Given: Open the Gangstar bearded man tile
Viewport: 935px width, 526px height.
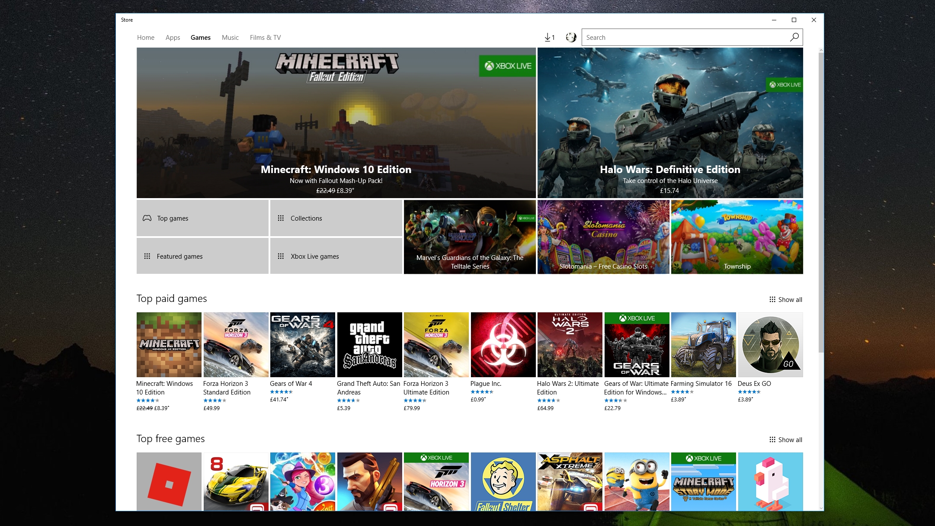Looking at the screenshot, I should [370, 481].
